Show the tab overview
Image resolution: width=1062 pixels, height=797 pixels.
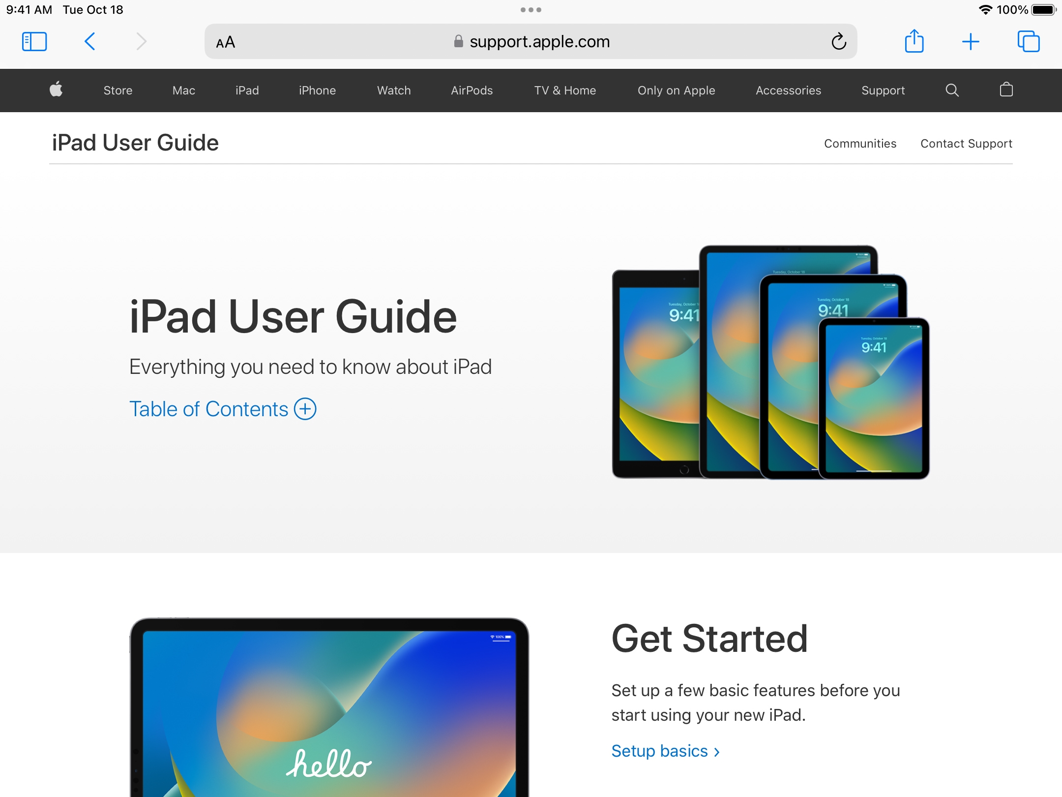point(1029,41)
